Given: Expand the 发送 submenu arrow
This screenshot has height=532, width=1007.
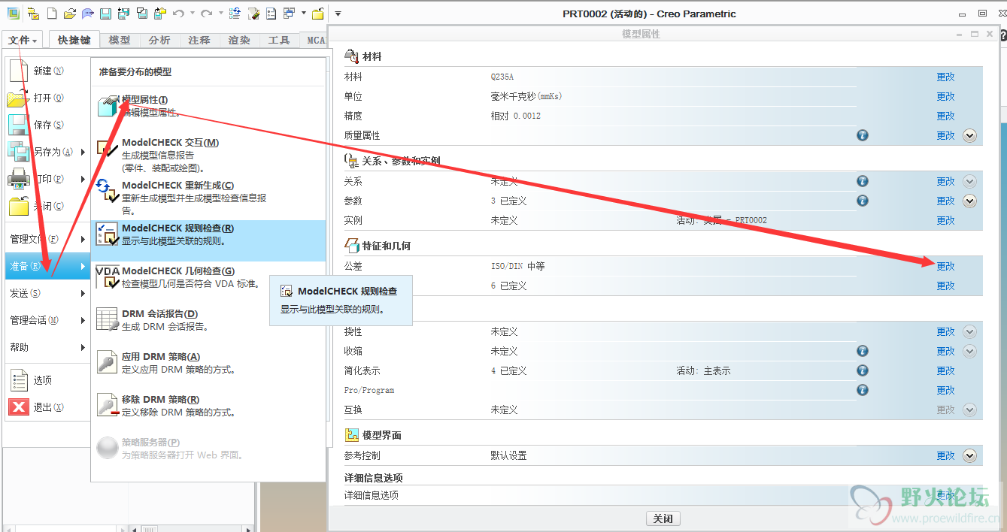Looking at the screenshot, I should point(83,293).
